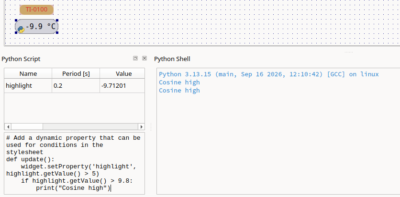Select the highlight name cell
400x197 pixels.
pos(28,86)
